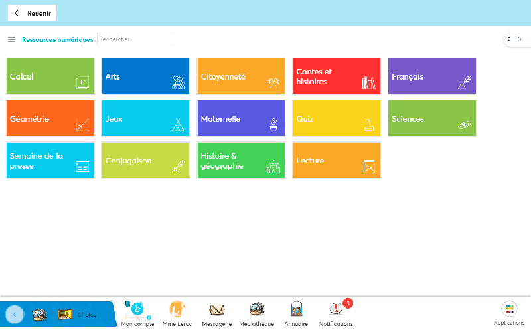This screenshot has height=332, width=531.
Task: Open the Applications grid icon
Action: point(509,309)
